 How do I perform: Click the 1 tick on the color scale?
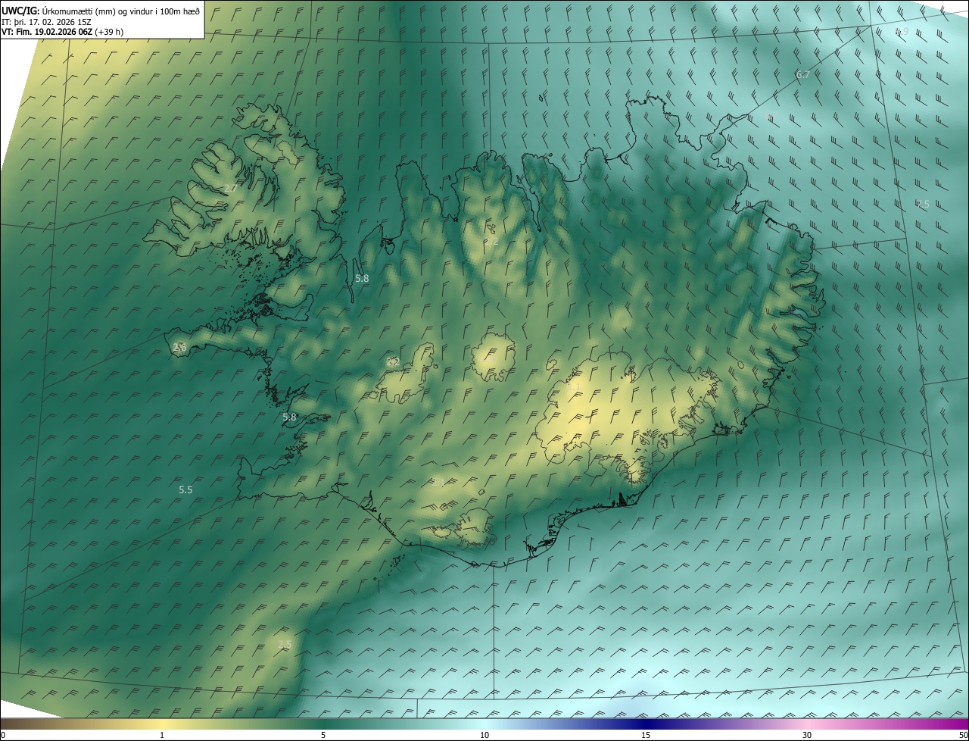coord(162,735)
